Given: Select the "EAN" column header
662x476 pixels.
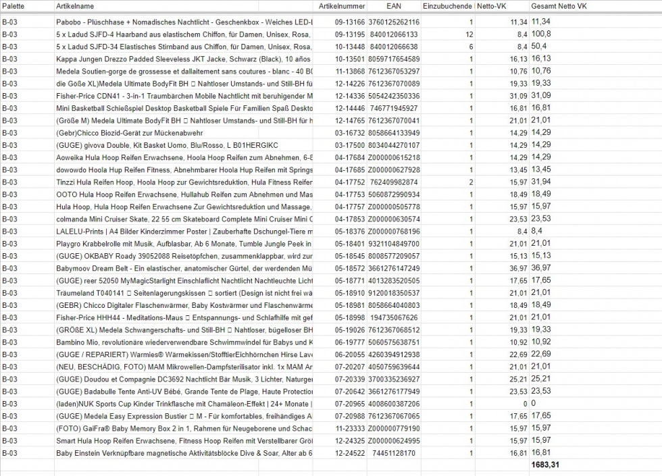Looking at the screenshot, I should (x=393, y=6).
